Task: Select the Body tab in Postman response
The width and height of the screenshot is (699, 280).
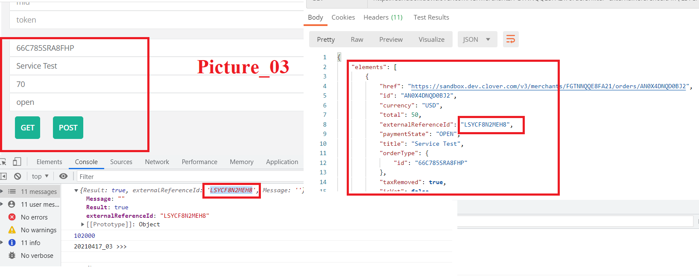Action: pos(316,17)
